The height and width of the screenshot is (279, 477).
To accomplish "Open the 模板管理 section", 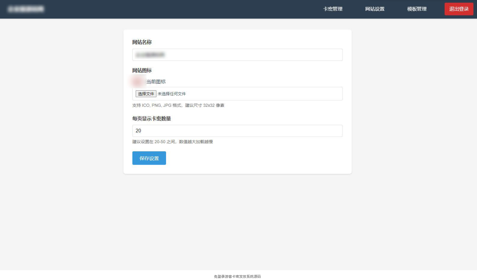I will pos(417,9).
